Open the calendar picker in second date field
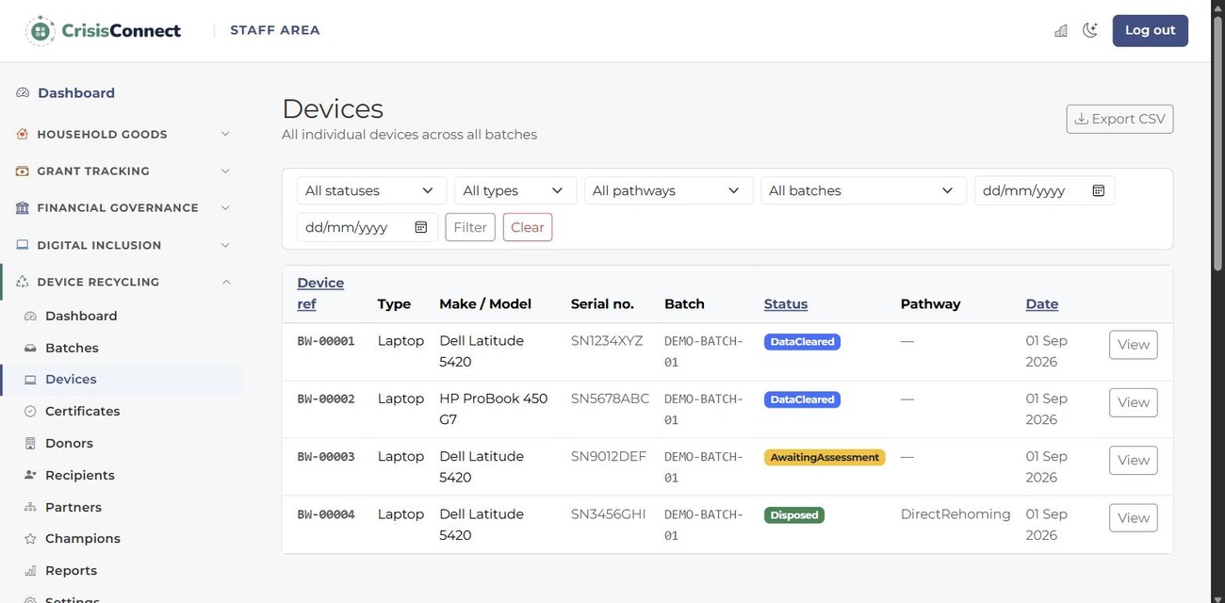Screen dimensions: 1225x603 [421, 227]
